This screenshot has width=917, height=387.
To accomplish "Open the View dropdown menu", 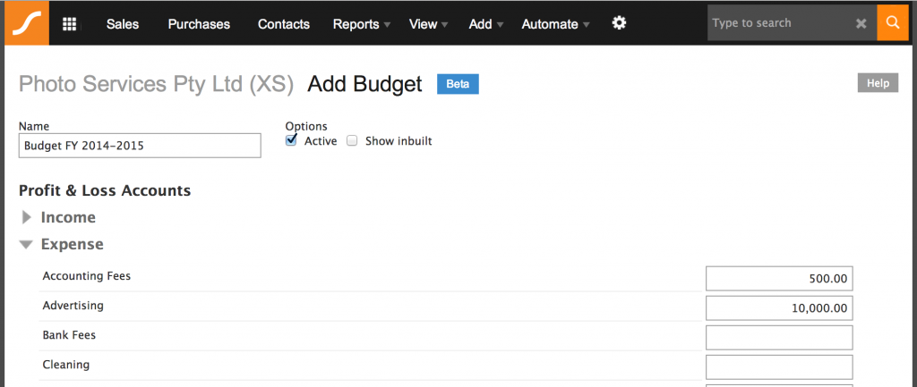I will 428,24.
